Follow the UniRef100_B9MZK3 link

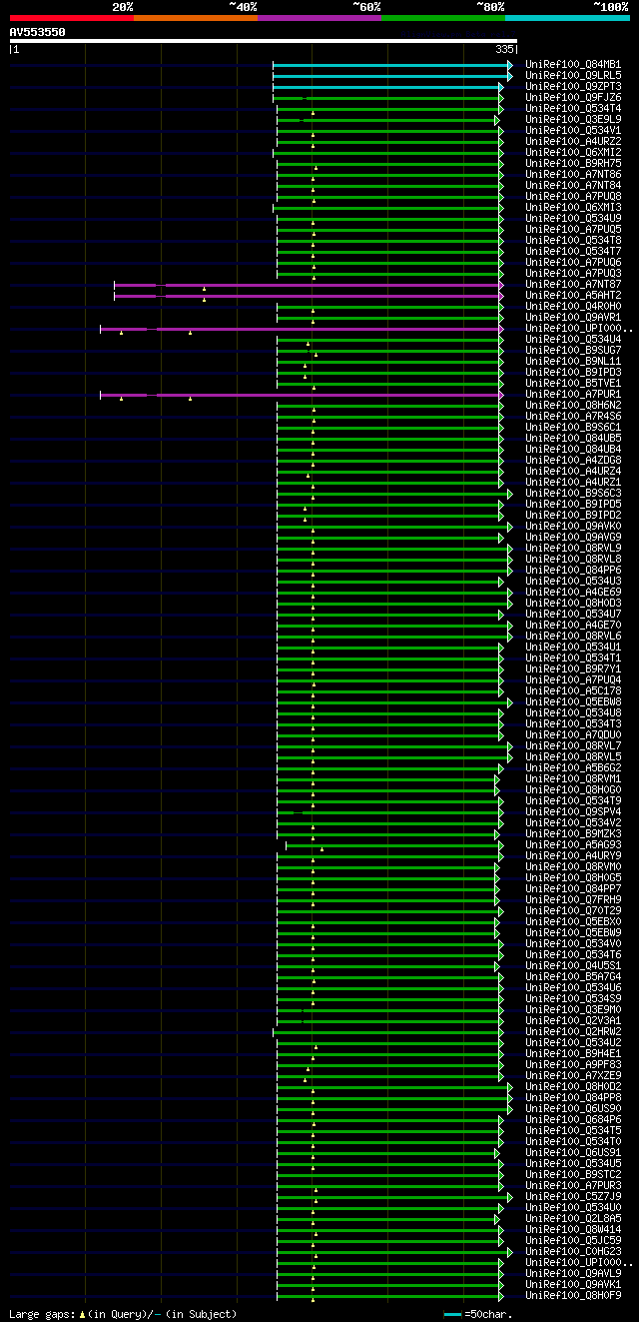(573, 834)
